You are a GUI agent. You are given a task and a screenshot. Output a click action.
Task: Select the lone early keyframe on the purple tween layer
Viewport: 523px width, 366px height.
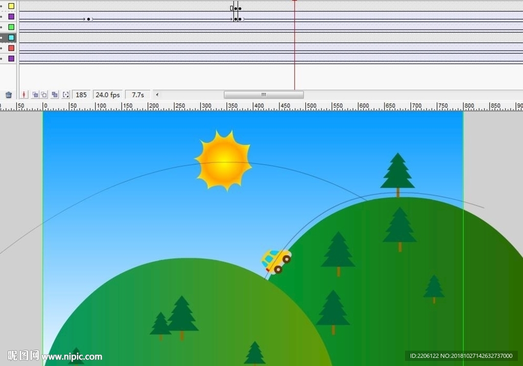(x=88, y=19)
